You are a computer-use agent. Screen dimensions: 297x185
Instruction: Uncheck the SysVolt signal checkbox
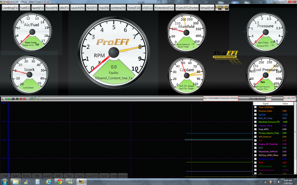255,114
